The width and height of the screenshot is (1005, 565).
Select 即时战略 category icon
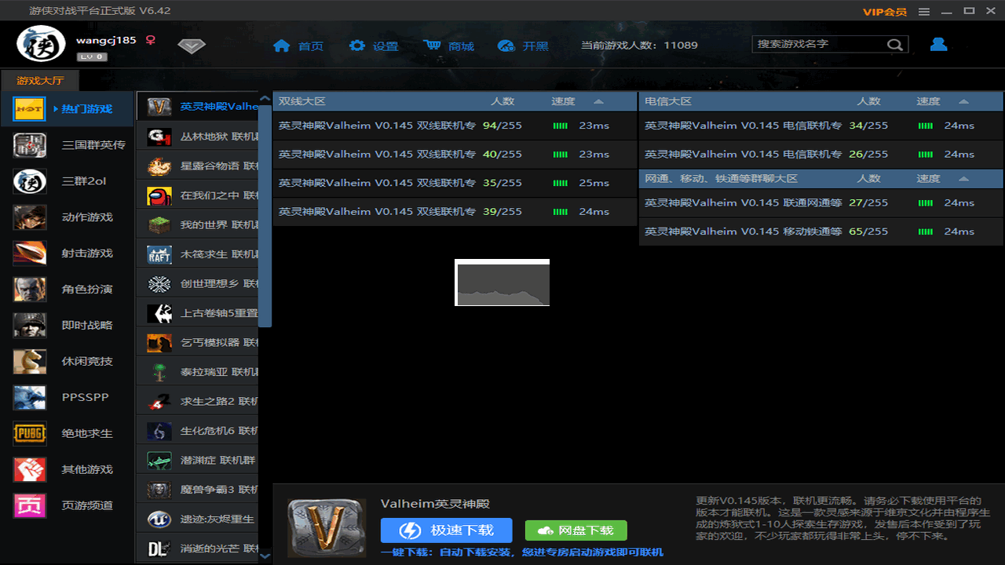coord(30,325)
